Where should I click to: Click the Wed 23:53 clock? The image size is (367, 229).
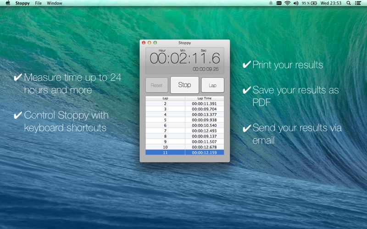[331, 3]
